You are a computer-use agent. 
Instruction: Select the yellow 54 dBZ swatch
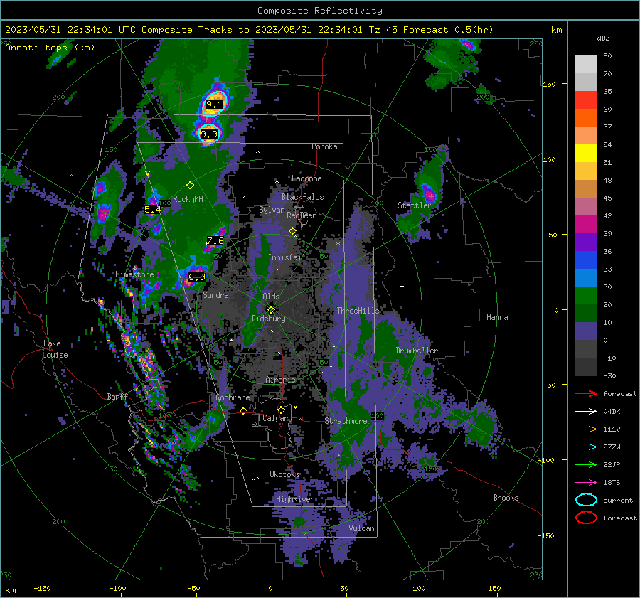coord(586,153)
